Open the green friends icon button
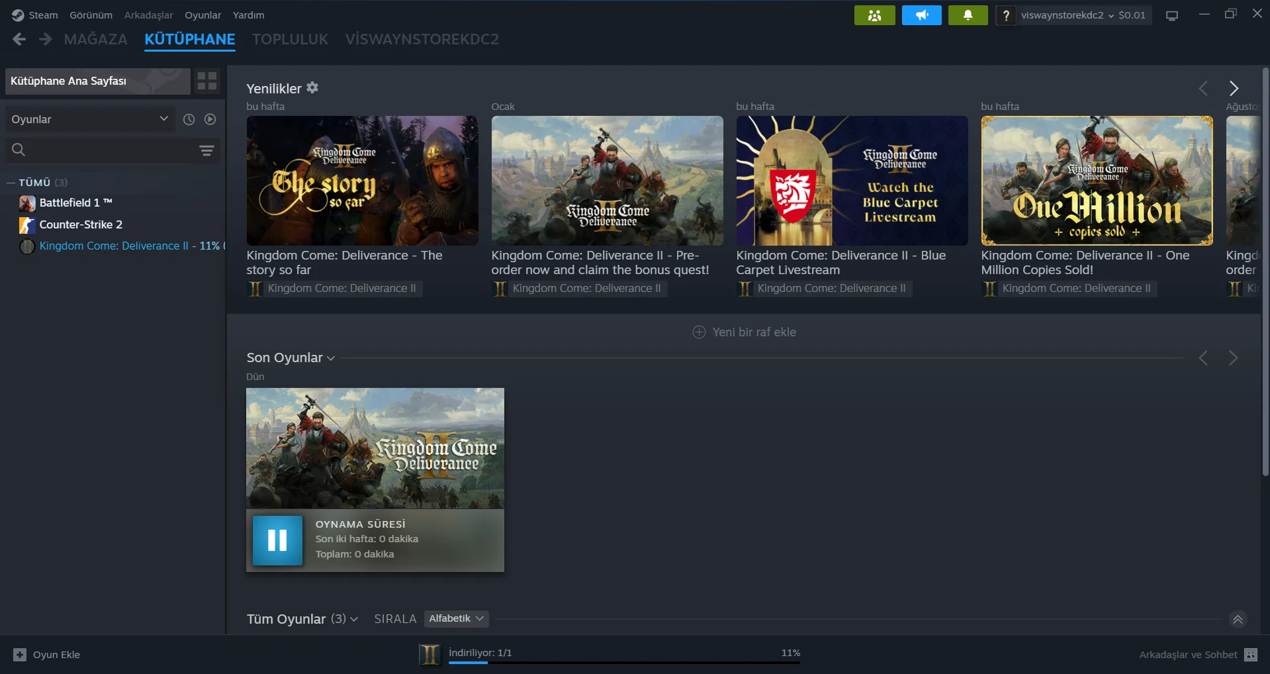Image resolution: width=1270 pixels, height=674 pixels. [x=874, y=15]
